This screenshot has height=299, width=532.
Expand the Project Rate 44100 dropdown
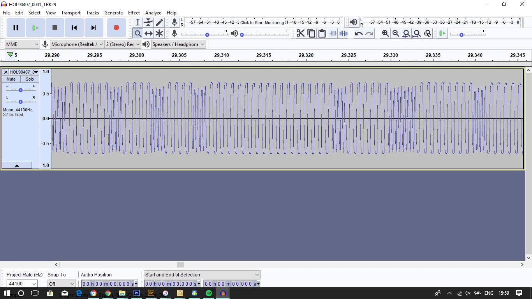(34, 284)
